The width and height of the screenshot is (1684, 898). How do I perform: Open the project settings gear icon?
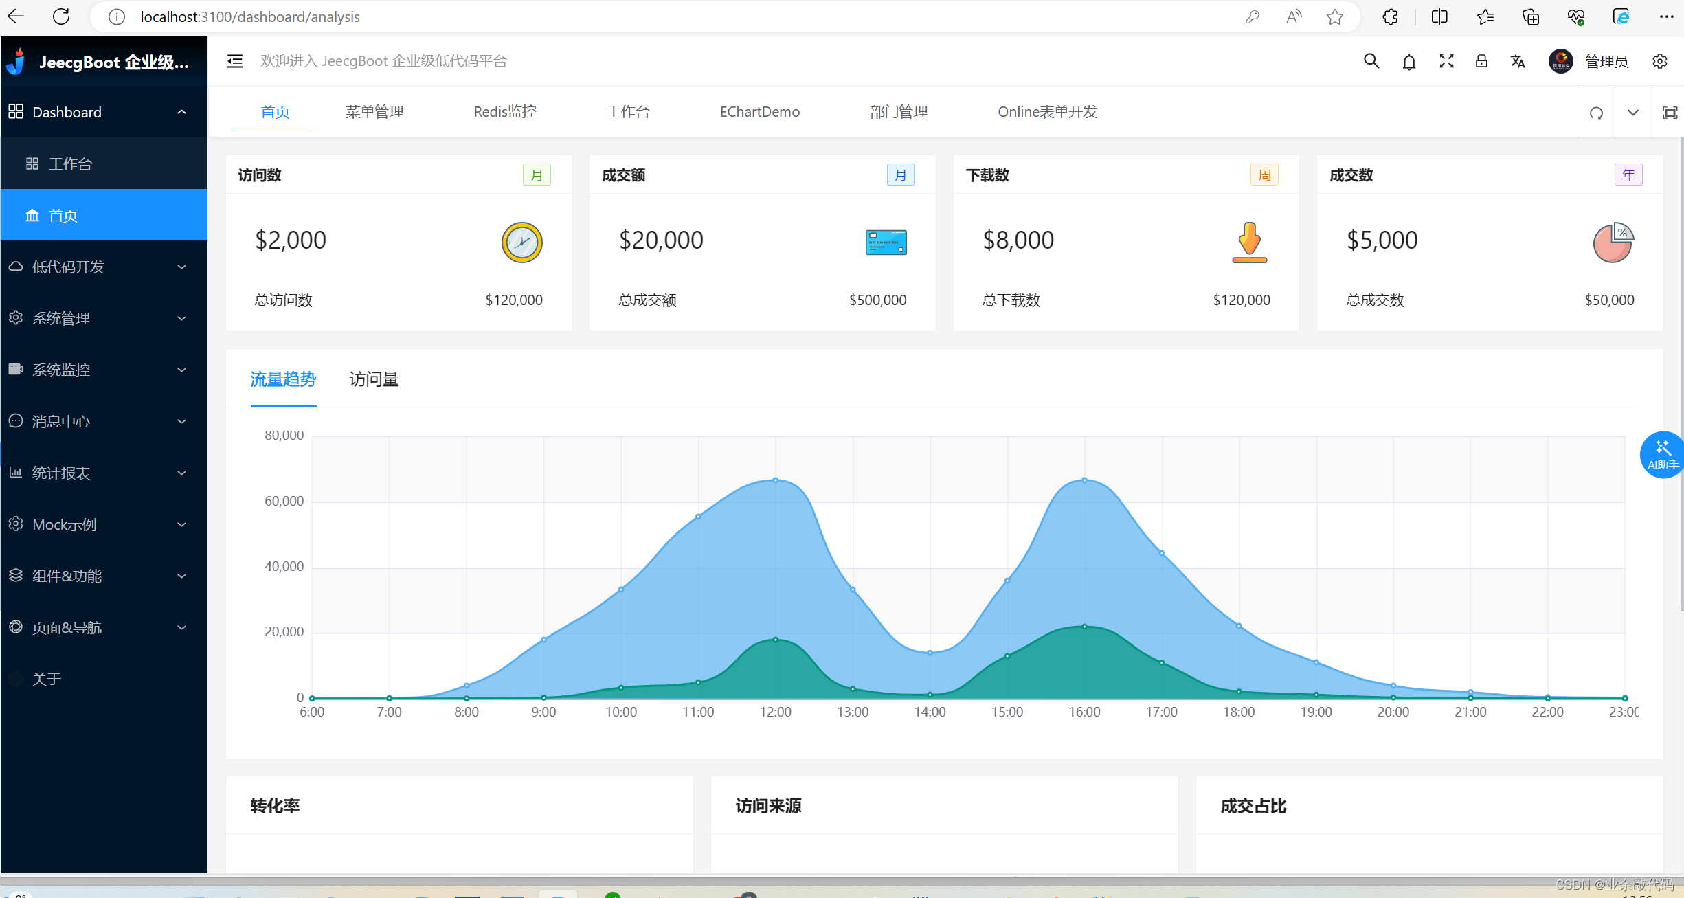(x=1660, y=61)
